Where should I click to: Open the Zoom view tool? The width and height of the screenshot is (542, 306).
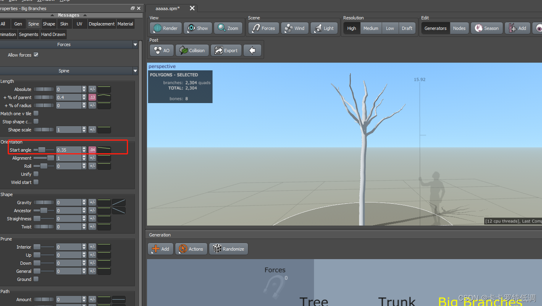coord(228,28)
